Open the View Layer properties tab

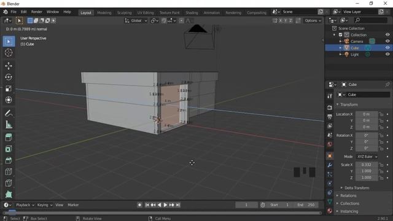330,126
